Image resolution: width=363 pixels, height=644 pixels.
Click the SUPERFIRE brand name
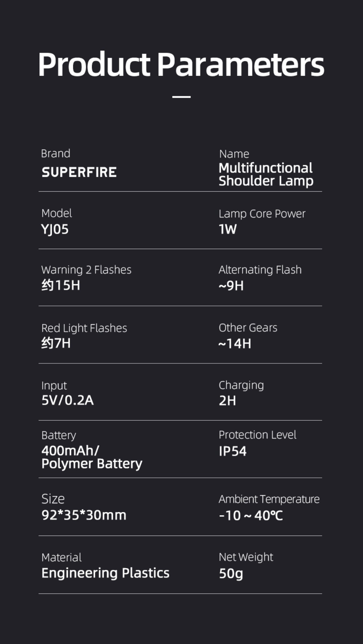[79, 172]
